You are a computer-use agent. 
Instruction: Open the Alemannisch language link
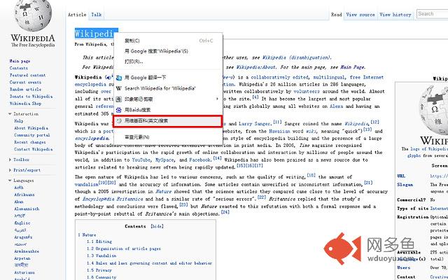27,209
